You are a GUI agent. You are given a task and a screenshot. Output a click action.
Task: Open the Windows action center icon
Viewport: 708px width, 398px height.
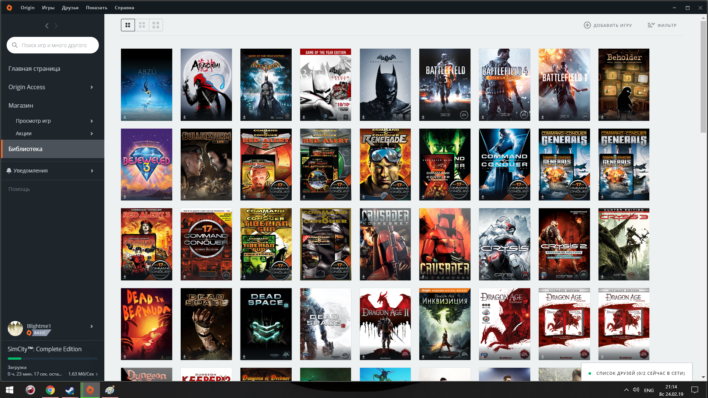click(x=695, y=390)
